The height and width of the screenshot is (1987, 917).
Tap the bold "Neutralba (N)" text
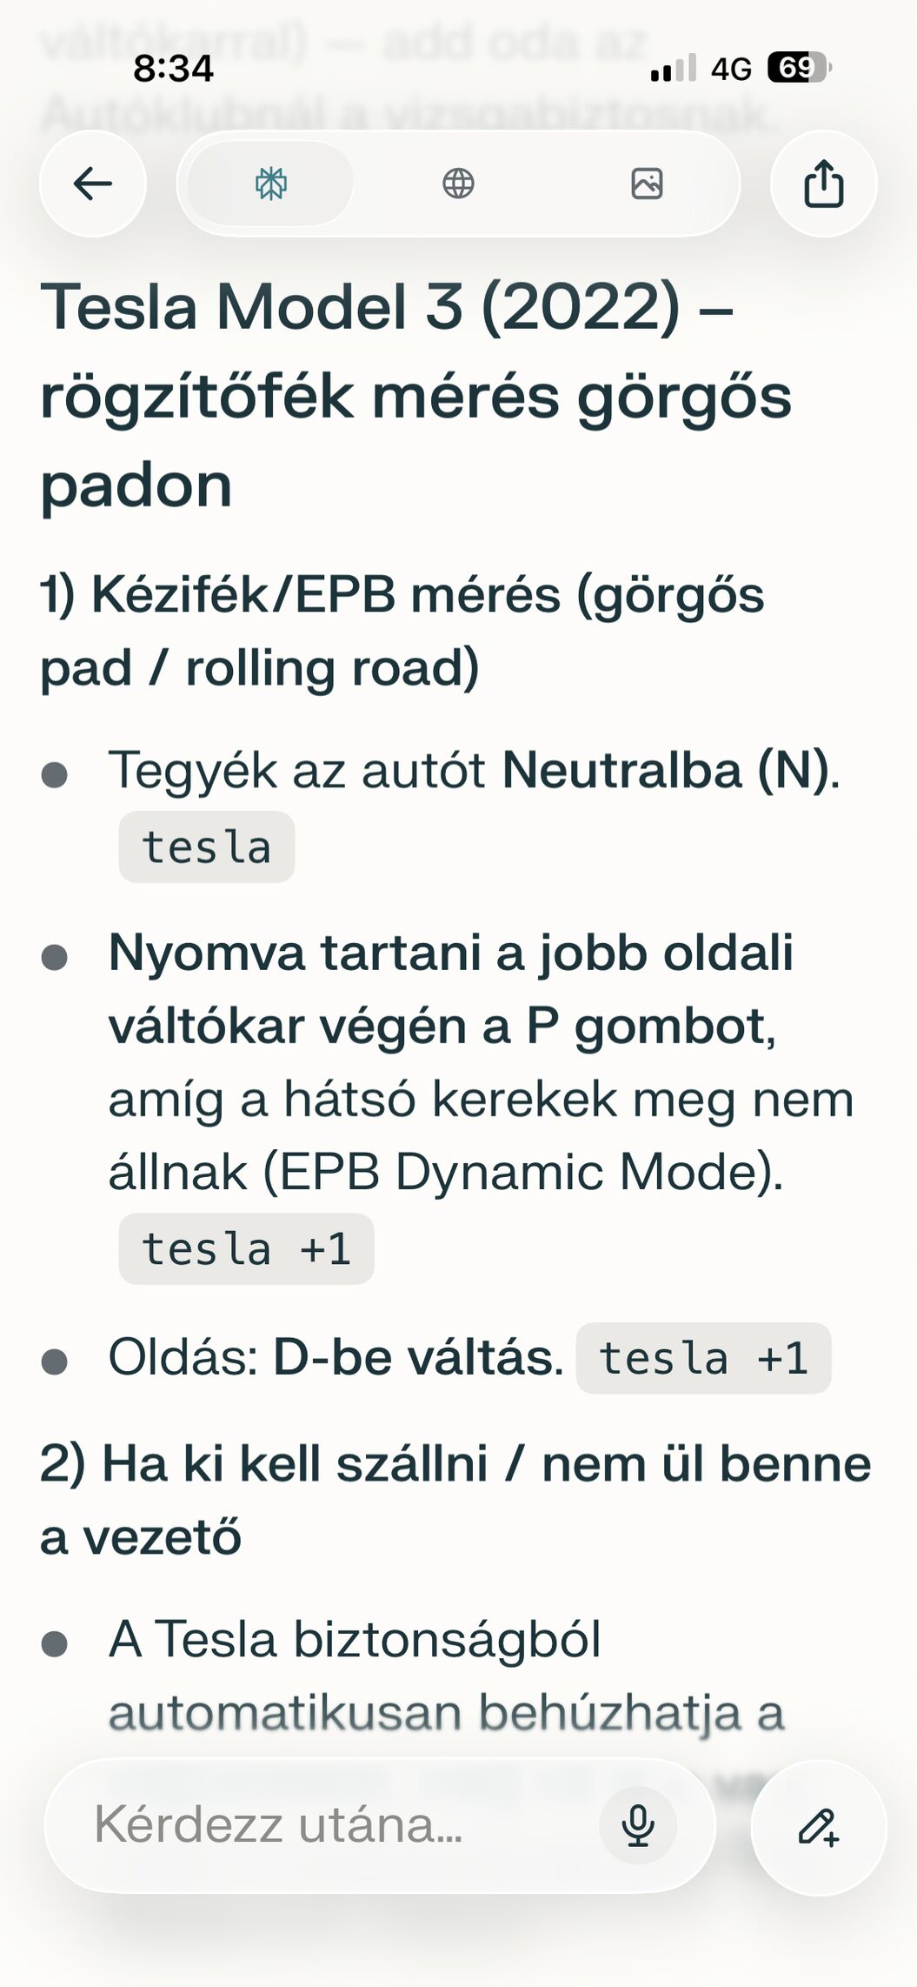point(666,771)
